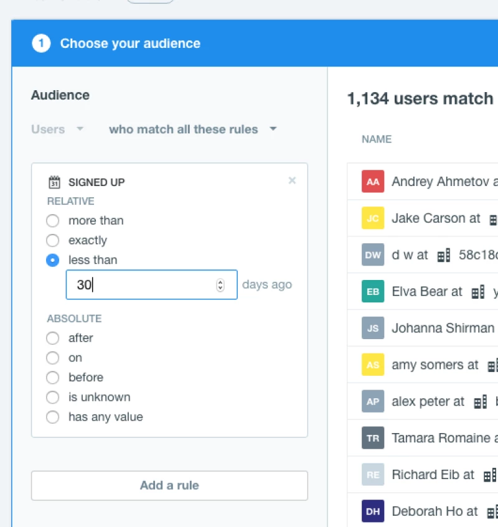Click the teal EB avatar for Elva Bear
The image size is (498, 527).
point(373,291)
